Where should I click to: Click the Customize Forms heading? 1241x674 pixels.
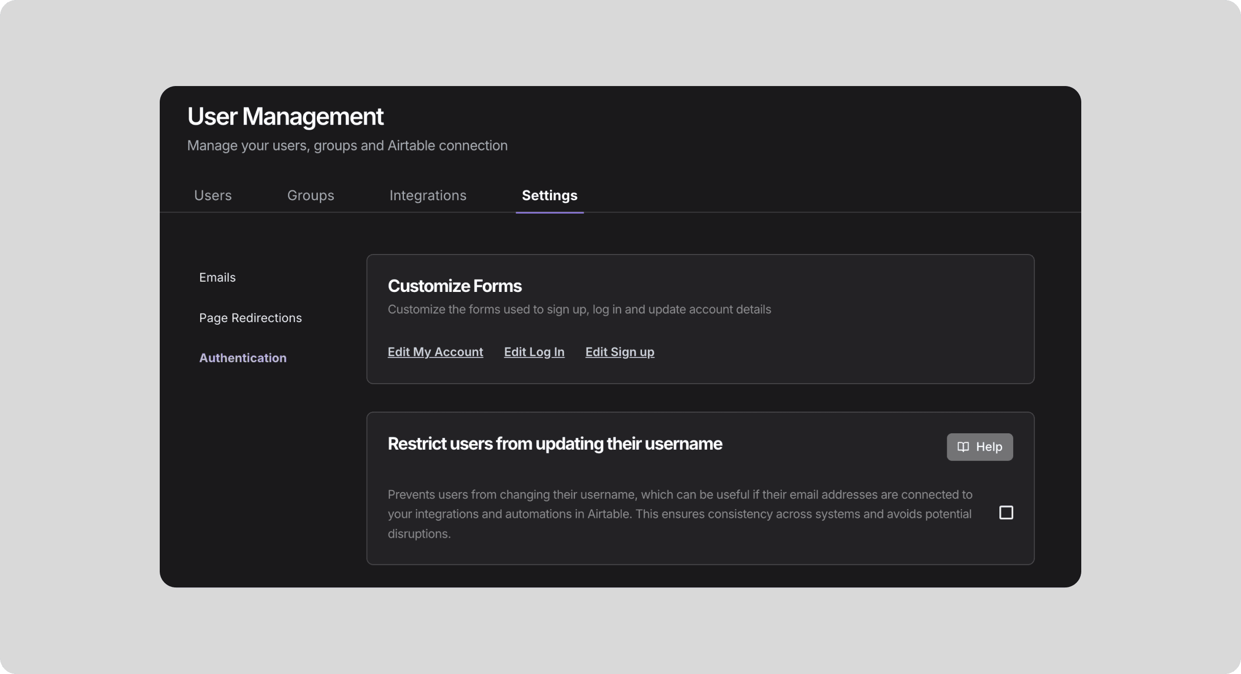(x=454, y=286)
